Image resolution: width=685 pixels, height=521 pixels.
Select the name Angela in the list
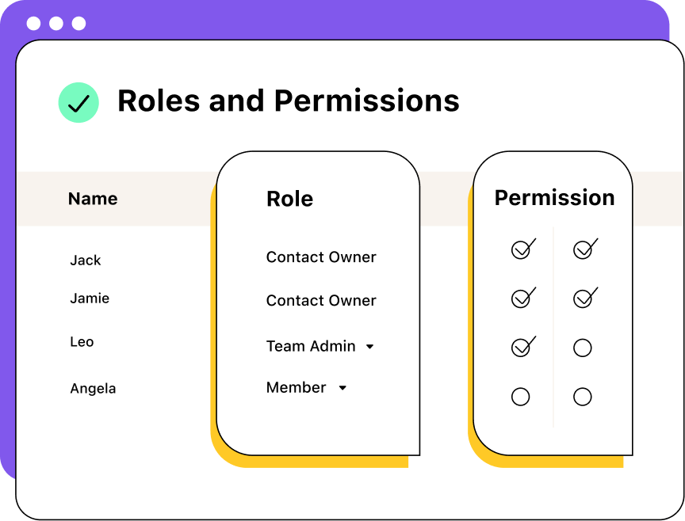pyautogui.click(x=93, y=389)
